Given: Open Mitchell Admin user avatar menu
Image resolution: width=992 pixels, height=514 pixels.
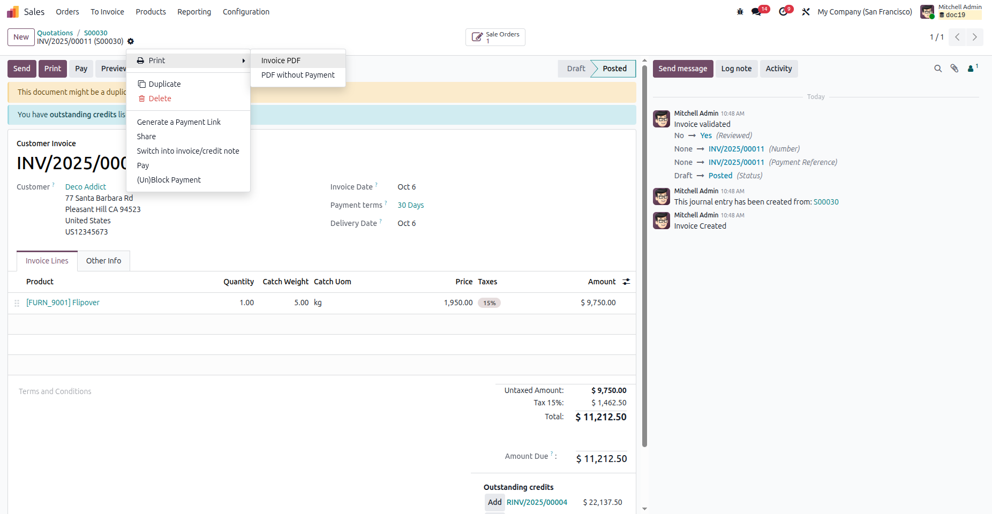Looking at the screenshot, I should pyautogui.click(x=927, y=12).
